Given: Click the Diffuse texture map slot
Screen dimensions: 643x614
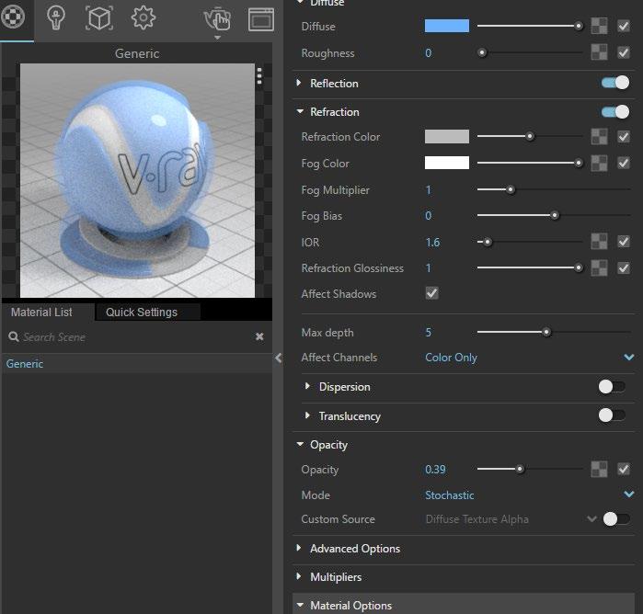Looking at the screenshot, I should [599, 27].
